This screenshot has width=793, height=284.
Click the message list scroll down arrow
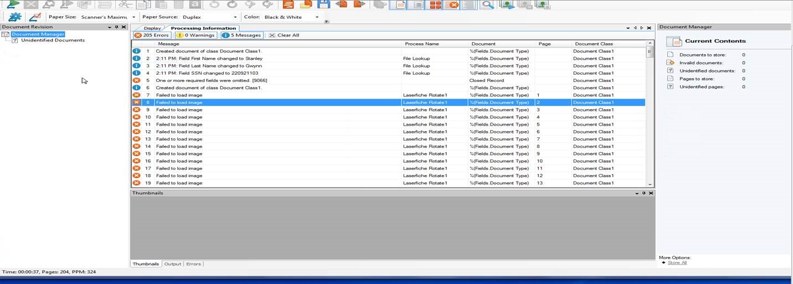click(x=650, y=184)
